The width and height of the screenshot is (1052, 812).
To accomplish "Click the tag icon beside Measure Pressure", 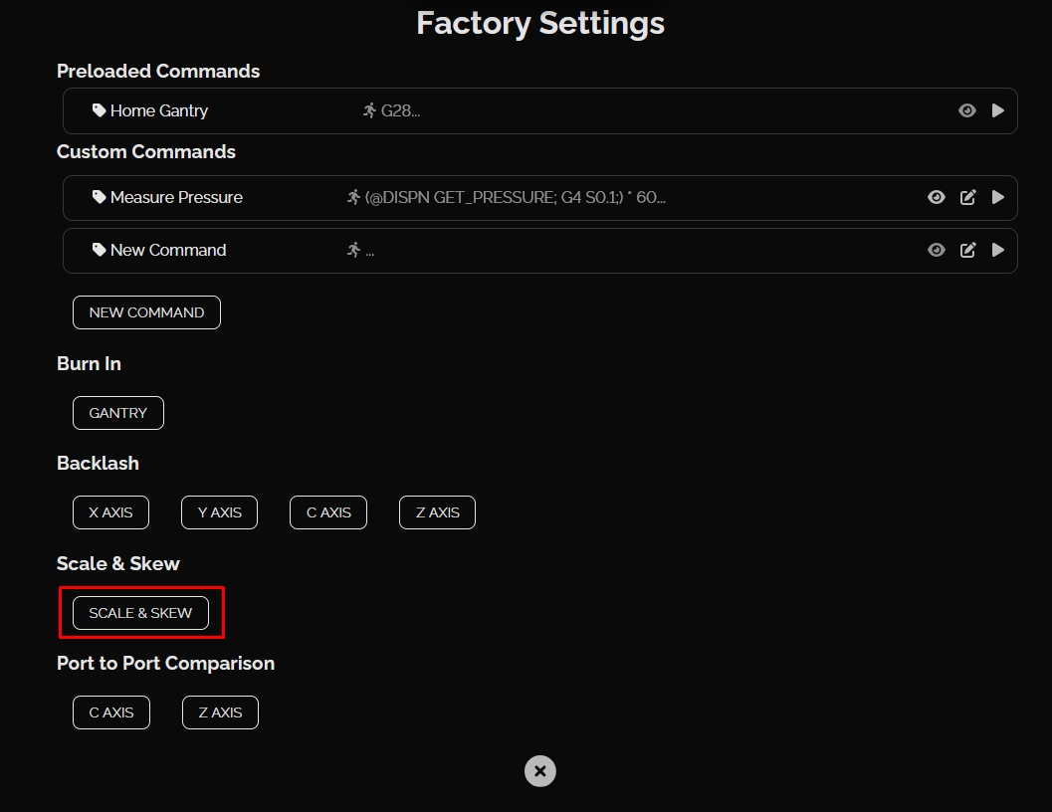I will point(99,197).
